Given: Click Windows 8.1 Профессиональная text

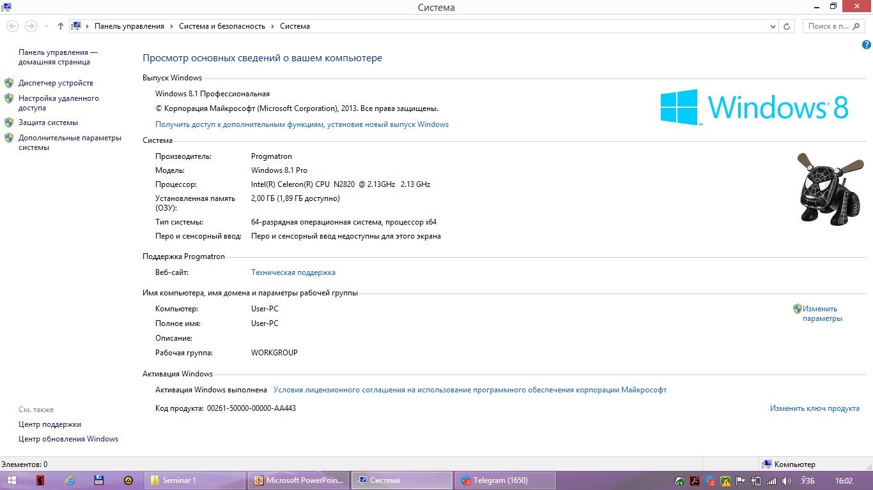Looking at the screenshot, I should coord(212,94).
